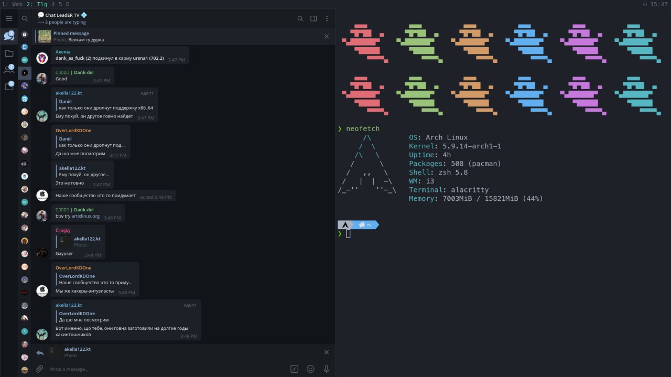Click 'Terminal: alacritty' line in terminal
671x377 pixels.
pyautogui.click(x=449, y=190)
